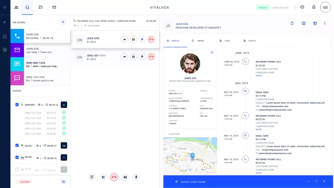Click the location map thumbnail
334x188 pixels.
tap(190, 156)
